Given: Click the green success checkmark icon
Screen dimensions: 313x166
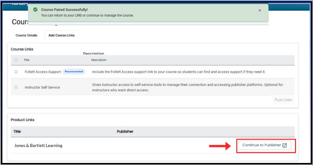Looking at the screenshot, I should click(x=35, y=10).
